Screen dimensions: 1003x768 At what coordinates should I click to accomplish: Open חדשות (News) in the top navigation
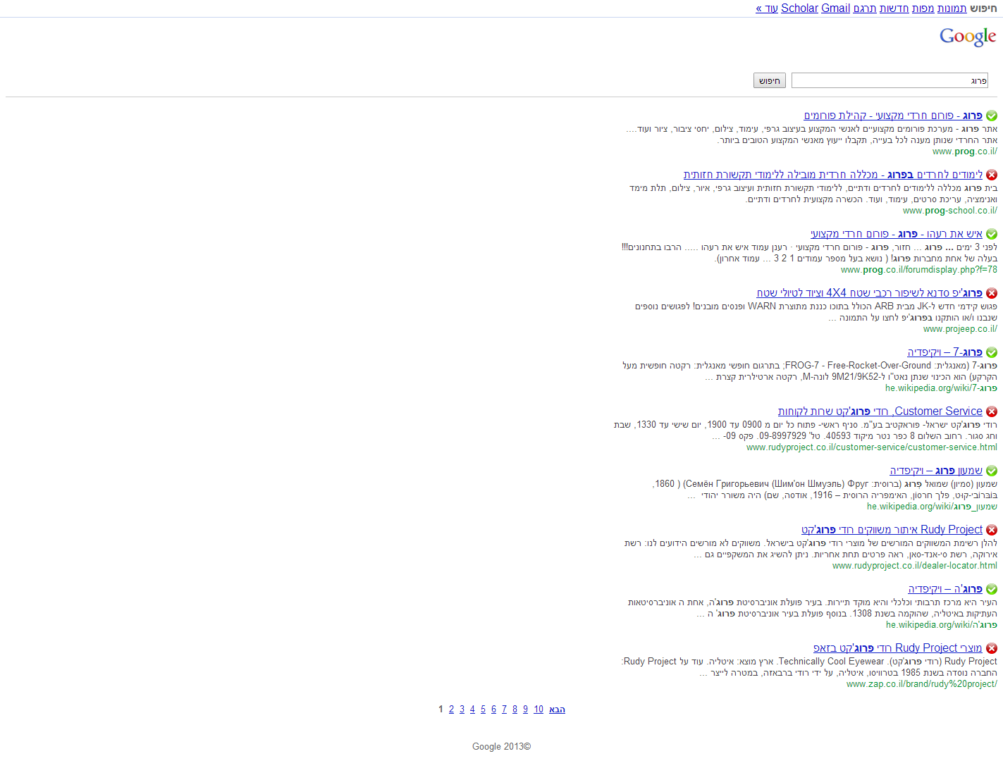pyautogui.click(x=894, y=8)
